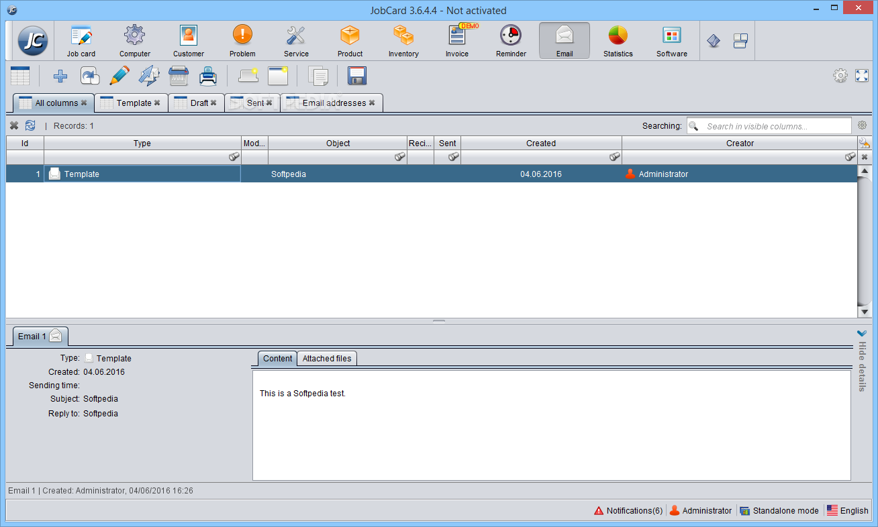Change the language from English
The image size is (878, 527).
(848, 511)
